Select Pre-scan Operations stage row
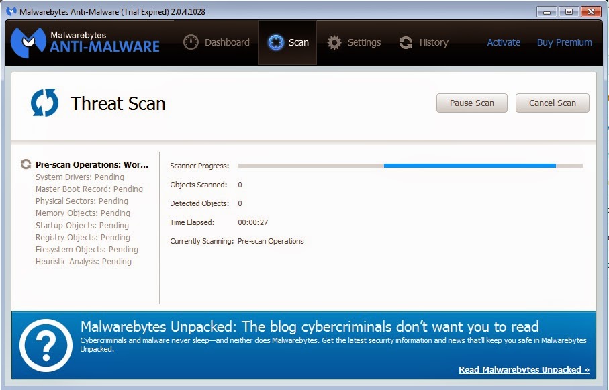Screen dimensions: 609x390 click(x=92, y=164)
